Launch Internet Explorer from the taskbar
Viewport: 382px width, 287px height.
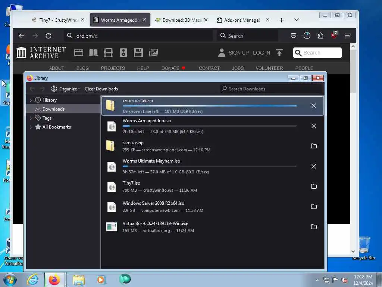pos(32,280)
